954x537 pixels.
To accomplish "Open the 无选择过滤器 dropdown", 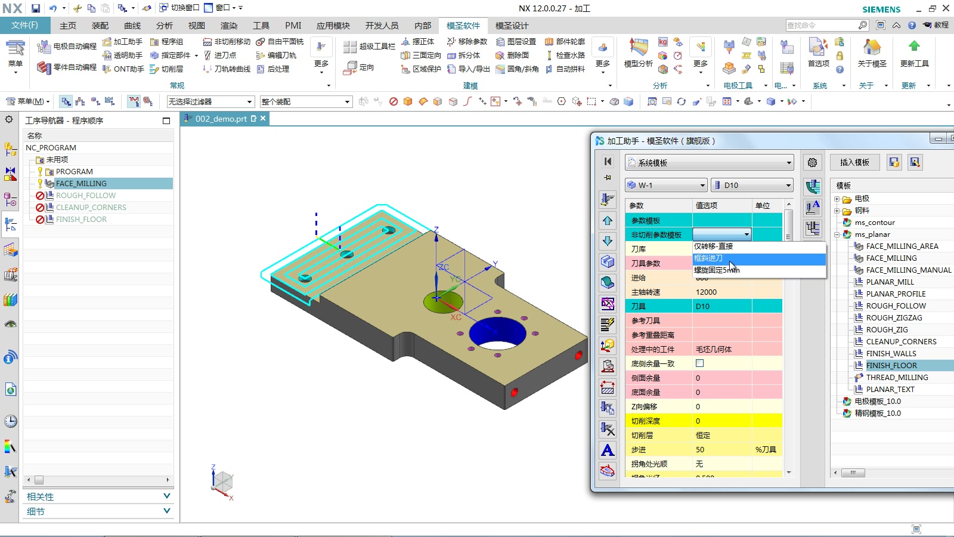I will click(210, 102).
